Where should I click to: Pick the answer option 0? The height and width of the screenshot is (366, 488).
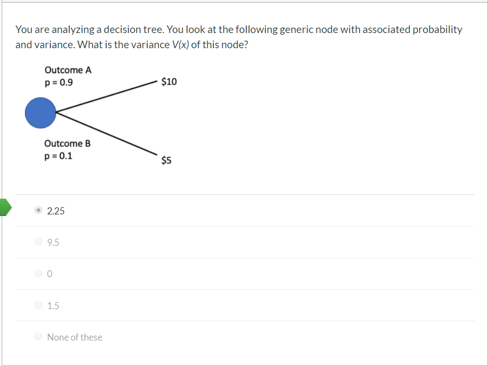38,273
